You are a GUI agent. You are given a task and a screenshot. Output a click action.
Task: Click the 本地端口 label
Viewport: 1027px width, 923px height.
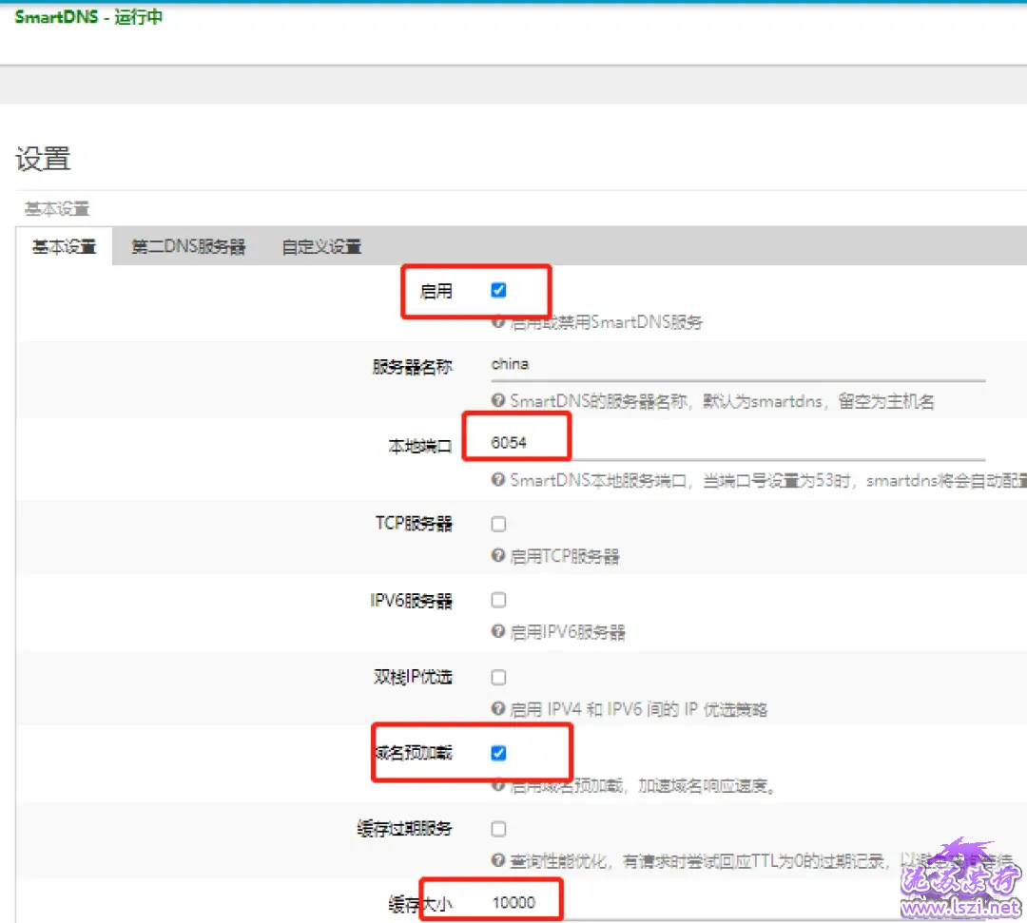coord(420,447)
